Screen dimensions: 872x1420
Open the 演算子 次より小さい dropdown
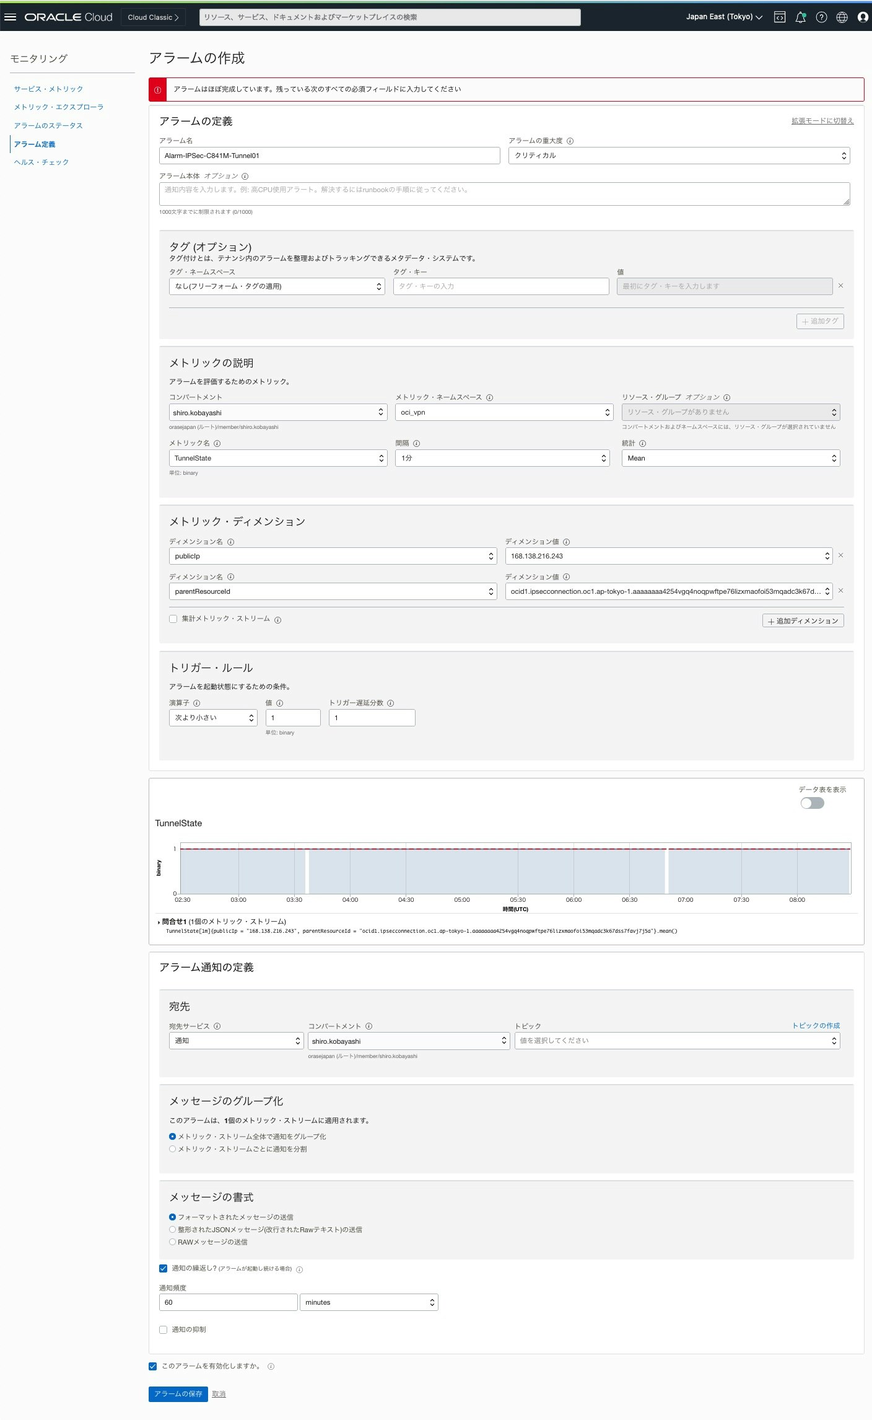click(x=213, y=718)
